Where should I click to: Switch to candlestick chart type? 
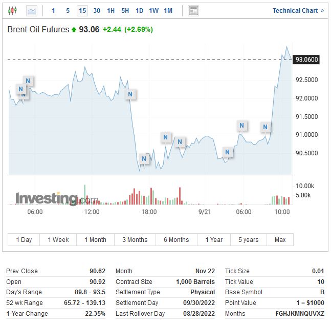click(x=13, y=10)
